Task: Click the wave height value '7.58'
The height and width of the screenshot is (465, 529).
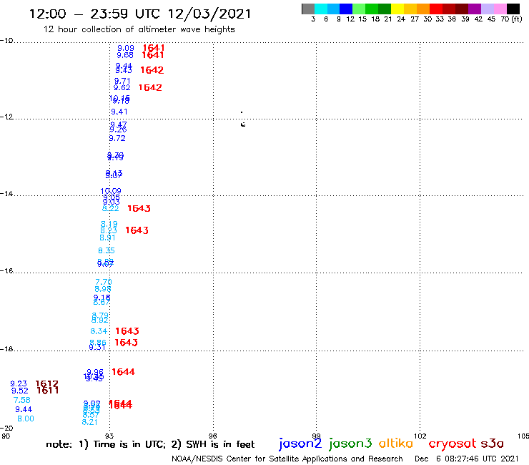Action: (21, 400)
